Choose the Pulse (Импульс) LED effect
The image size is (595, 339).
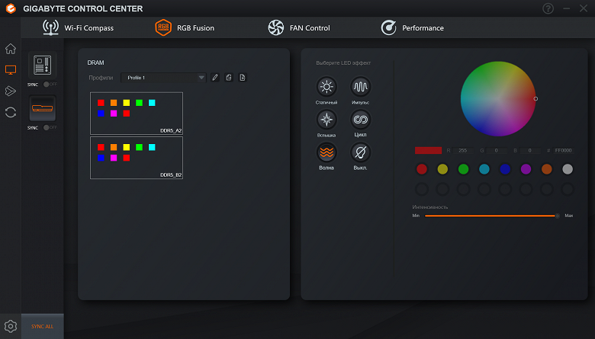[360, 87]
